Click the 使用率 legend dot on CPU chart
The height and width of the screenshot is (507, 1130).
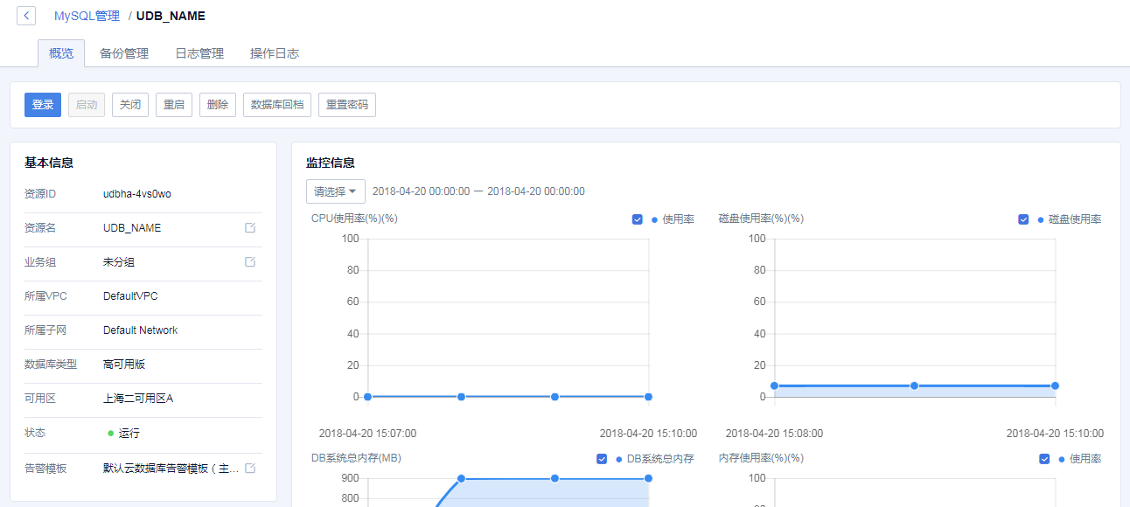[656, 219]
